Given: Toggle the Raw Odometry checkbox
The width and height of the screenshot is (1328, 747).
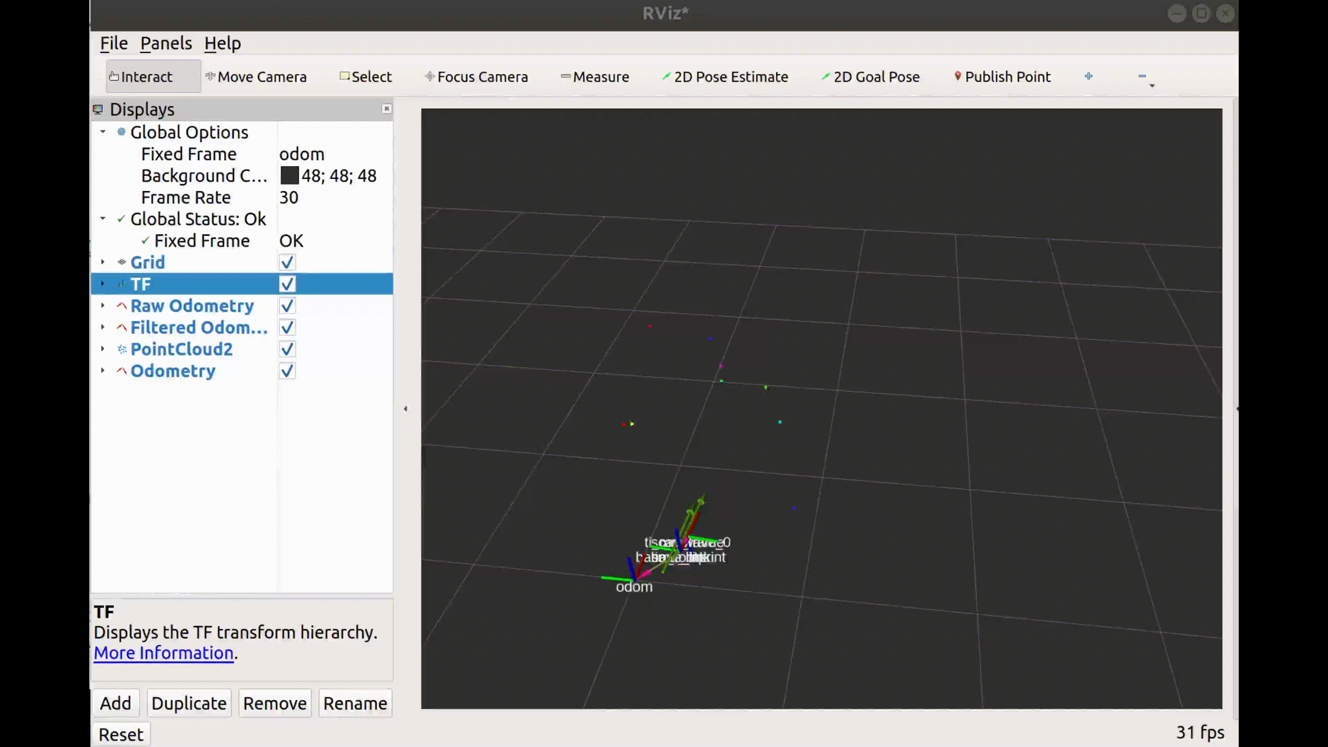Looking at the screenshot, I should pos(287,306).
